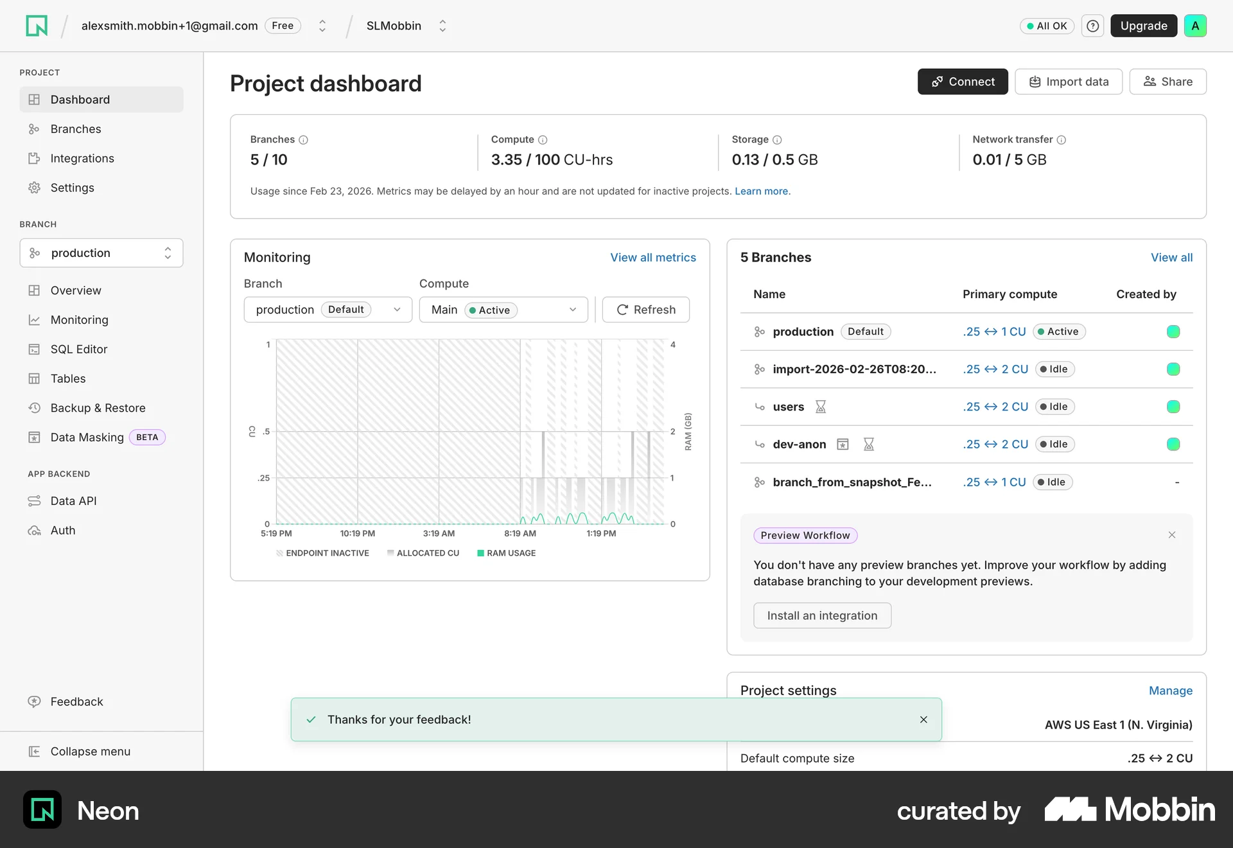Open View all metrics link
The width and height of the screenshot is (1233, 848).
click(653, 258)
